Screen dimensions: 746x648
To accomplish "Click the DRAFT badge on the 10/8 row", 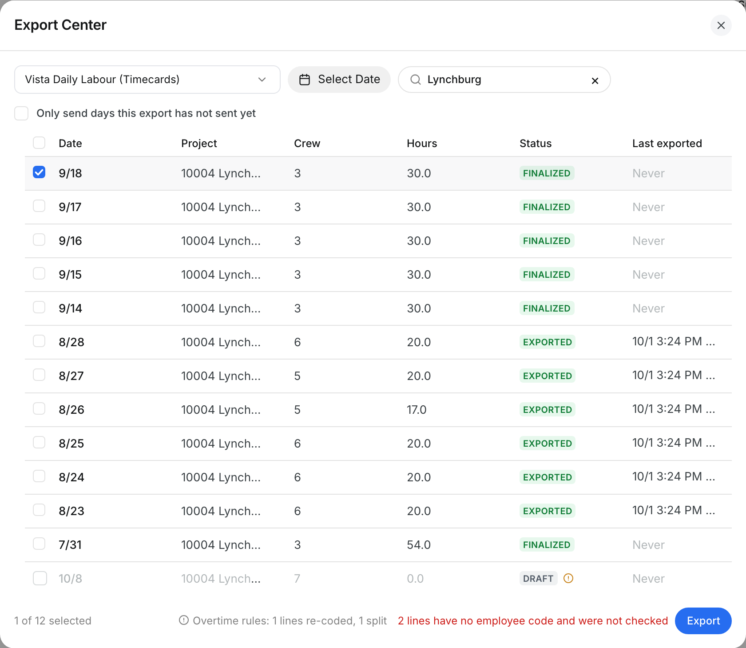I will (x=538, y=579).
